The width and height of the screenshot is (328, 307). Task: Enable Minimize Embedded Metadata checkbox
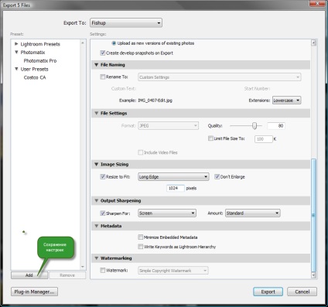point(141,237)
